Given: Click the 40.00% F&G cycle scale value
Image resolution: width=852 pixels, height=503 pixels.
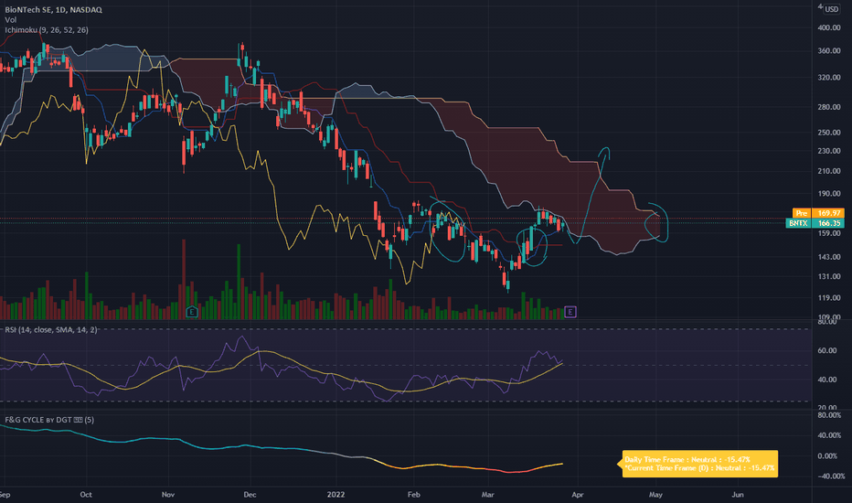Looking at the screenshot, I should 829,435.
